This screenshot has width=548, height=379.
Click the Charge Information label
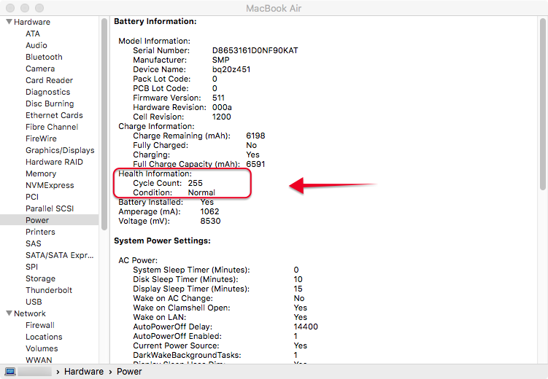tap(156, 126)
